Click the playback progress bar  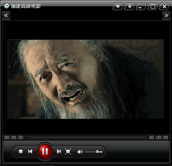point(86,138)
